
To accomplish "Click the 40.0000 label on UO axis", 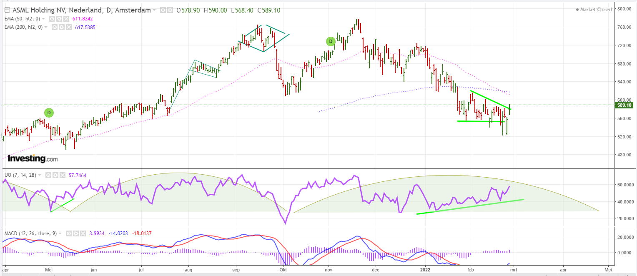I will [625, 202].
